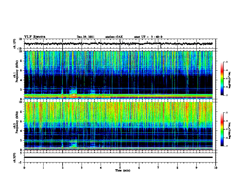Click the time axis tick labeled 10
The width and height of the screenshot is (243, 188).
point(216,168)
